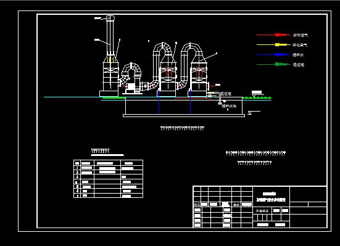The width and height of the screenshot is (340, 246).
Task: Select the green arrow in the legend
Action: [273, 64]
